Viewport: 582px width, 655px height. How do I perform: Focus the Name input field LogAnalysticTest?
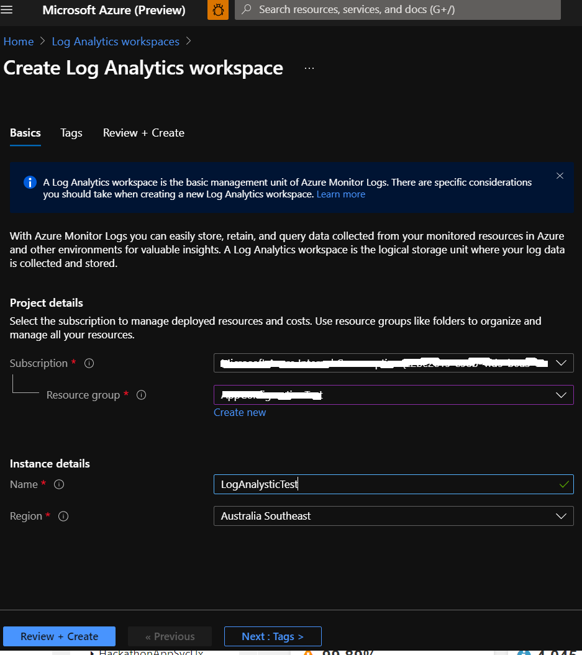tap(394, 484)
